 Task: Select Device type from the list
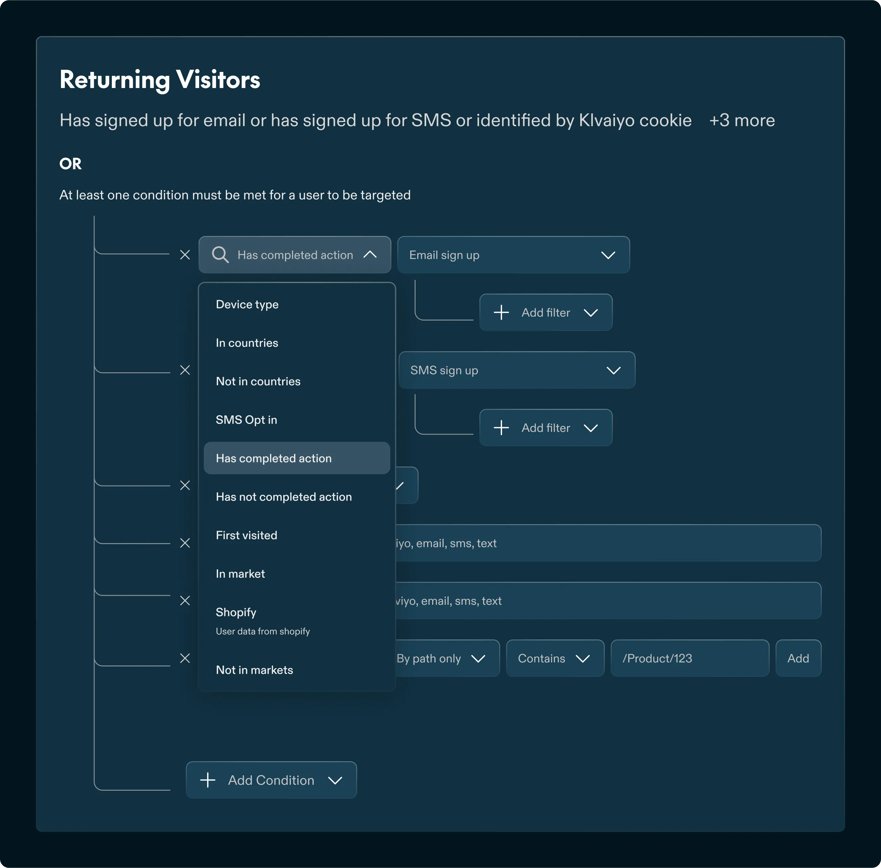247,305
